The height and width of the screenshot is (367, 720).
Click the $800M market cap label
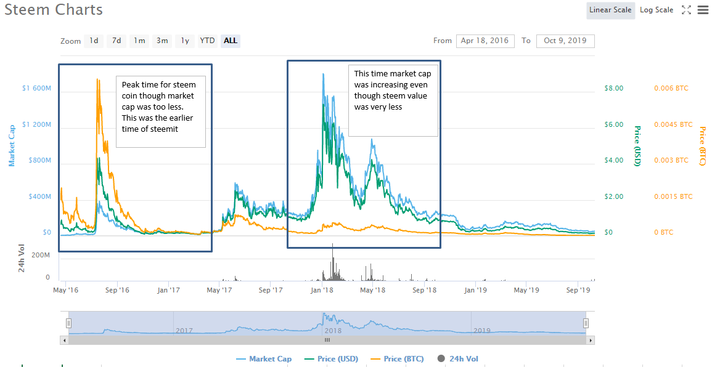[40, 160]
